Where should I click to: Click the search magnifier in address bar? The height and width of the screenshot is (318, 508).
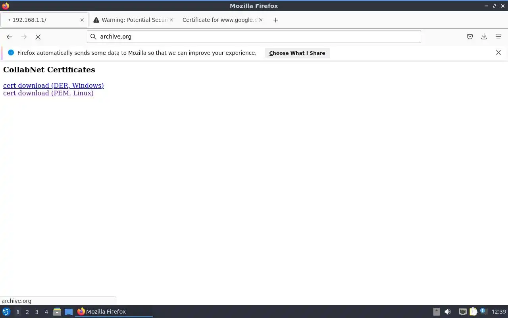pyautogui.click(x=93, y=37)
